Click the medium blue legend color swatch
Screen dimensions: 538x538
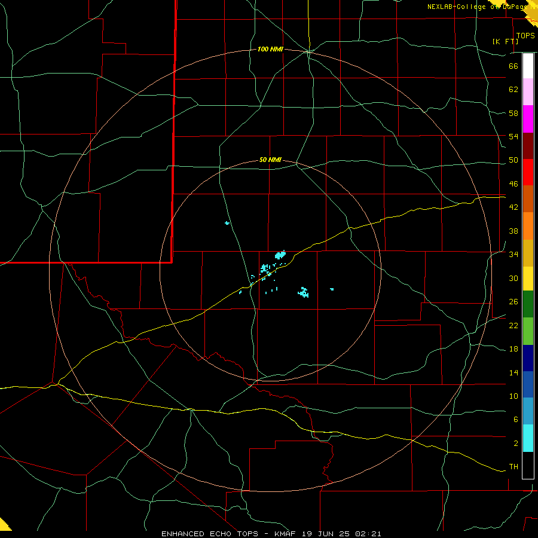coord(528,384)
